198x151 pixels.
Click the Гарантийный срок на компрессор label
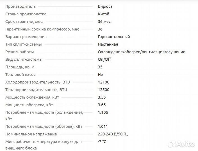point(42,29)
